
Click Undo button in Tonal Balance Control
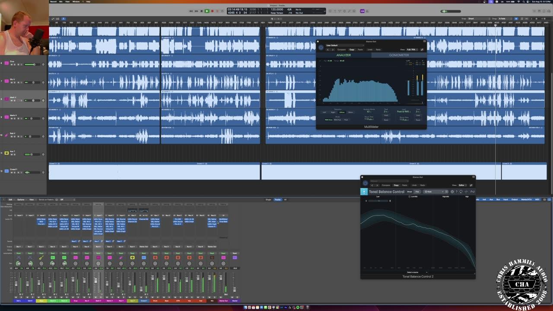(x=414, y=185)
